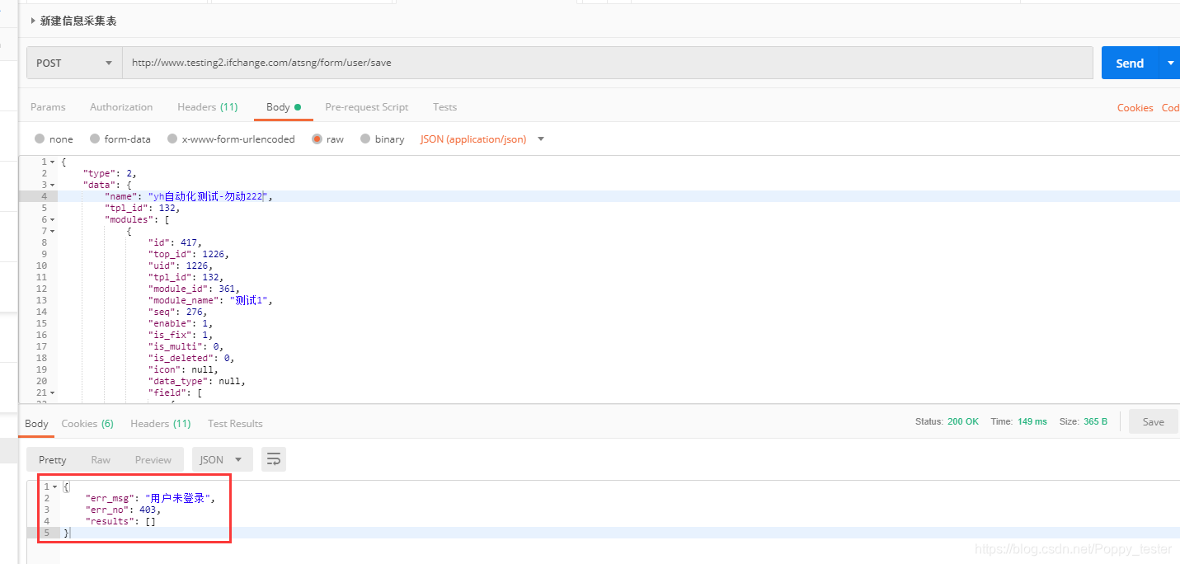
Task: Switch to the Params tab
Action: [48, 107]
